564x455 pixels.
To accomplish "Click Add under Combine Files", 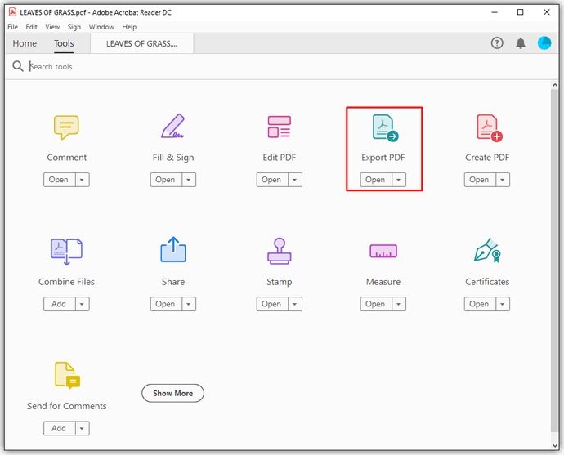I will coord(60,304).
